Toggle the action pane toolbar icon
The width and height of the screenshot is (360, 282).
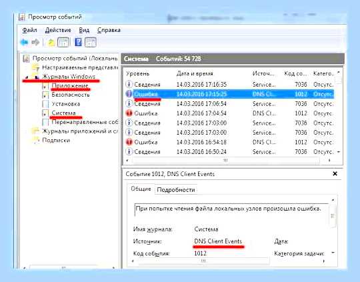coord(90,42)
